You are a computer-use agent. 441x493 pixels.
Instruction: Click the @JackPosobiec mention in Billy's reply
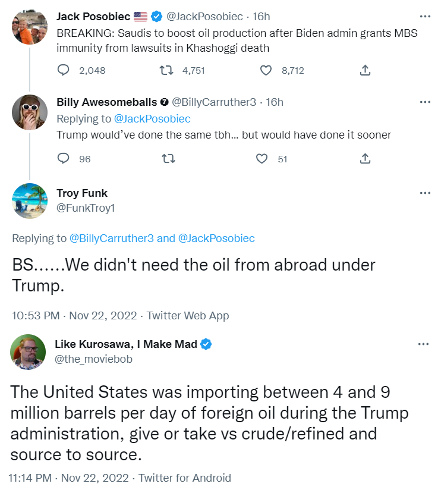click(152, 119)
